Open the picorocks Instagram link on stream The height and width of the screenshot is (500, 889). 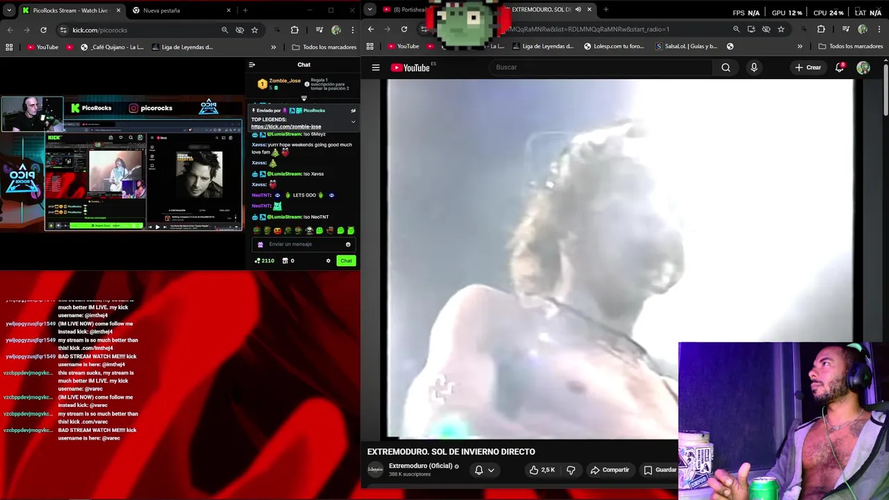click(x=150, y=108)
